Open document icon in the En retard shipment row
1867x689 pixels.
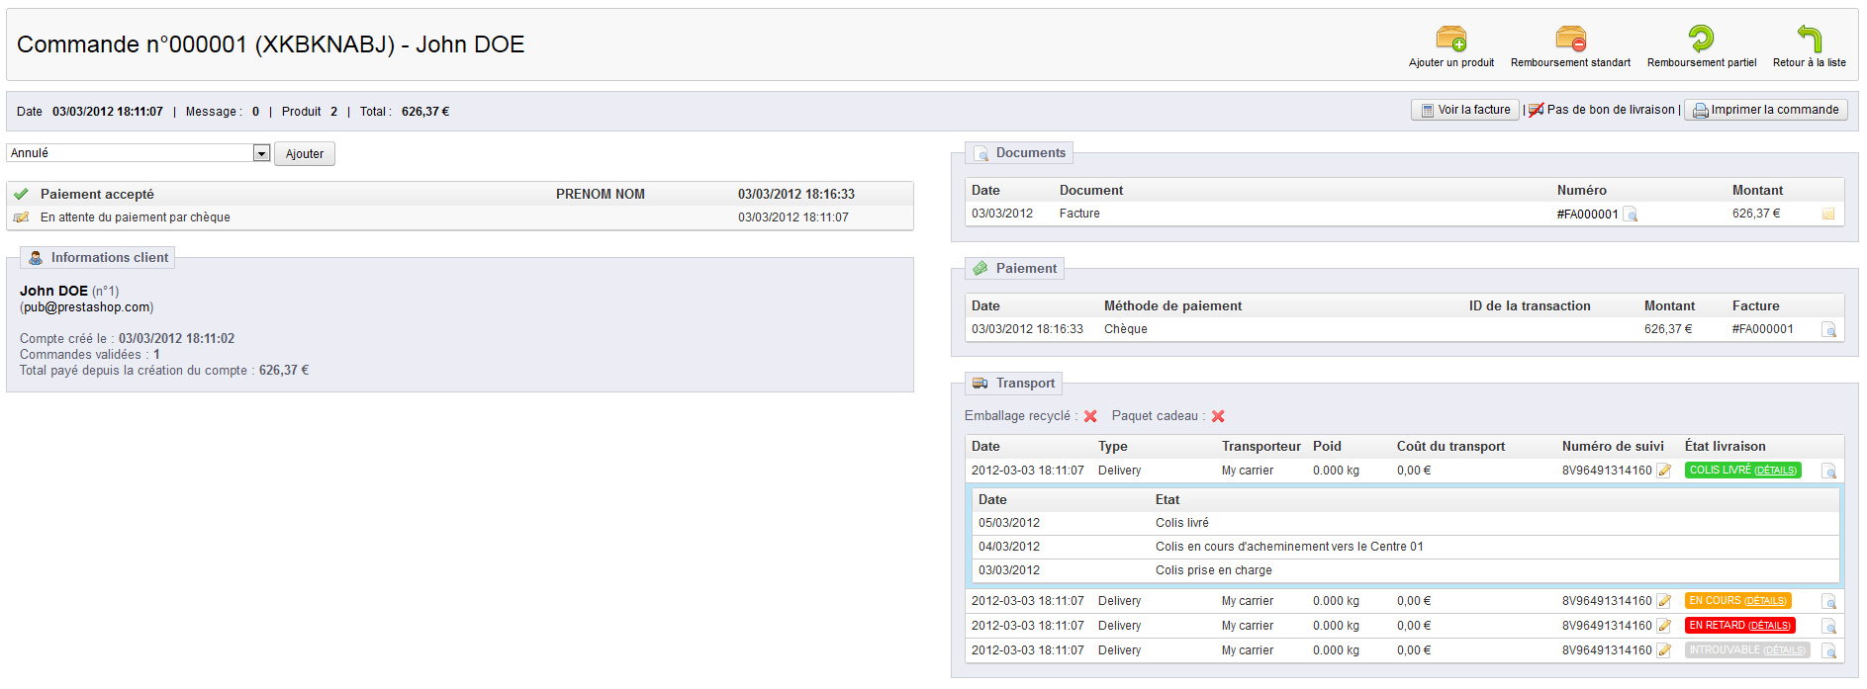(x=1828, y=627)
